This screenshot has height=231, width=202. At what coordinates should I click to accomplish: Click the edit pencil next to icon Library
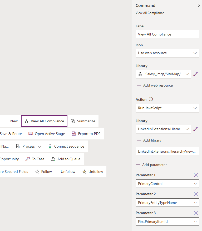point(195,74)
